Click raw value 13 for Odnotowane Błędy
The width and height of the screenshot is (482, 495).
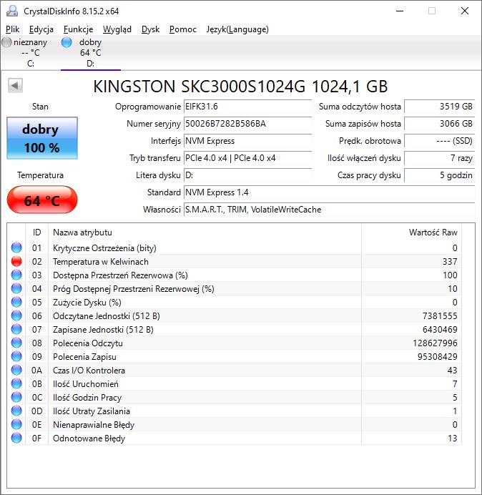point(453,438)
